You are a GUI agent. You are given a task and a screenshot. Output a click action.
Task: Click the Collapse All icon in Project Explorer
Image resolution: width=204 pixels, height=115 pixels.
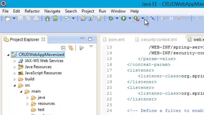click(x=63, y=48)
